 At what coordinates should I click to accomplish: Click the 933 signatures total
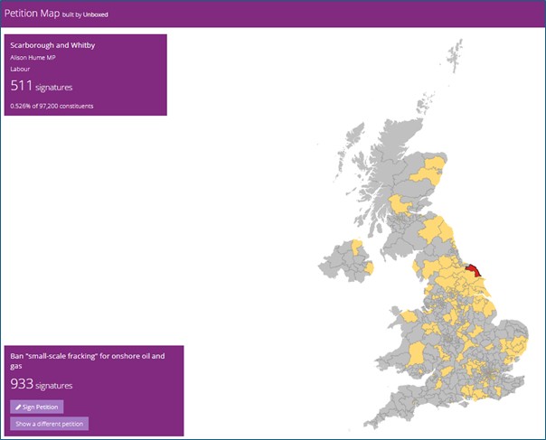pos(41,386)
